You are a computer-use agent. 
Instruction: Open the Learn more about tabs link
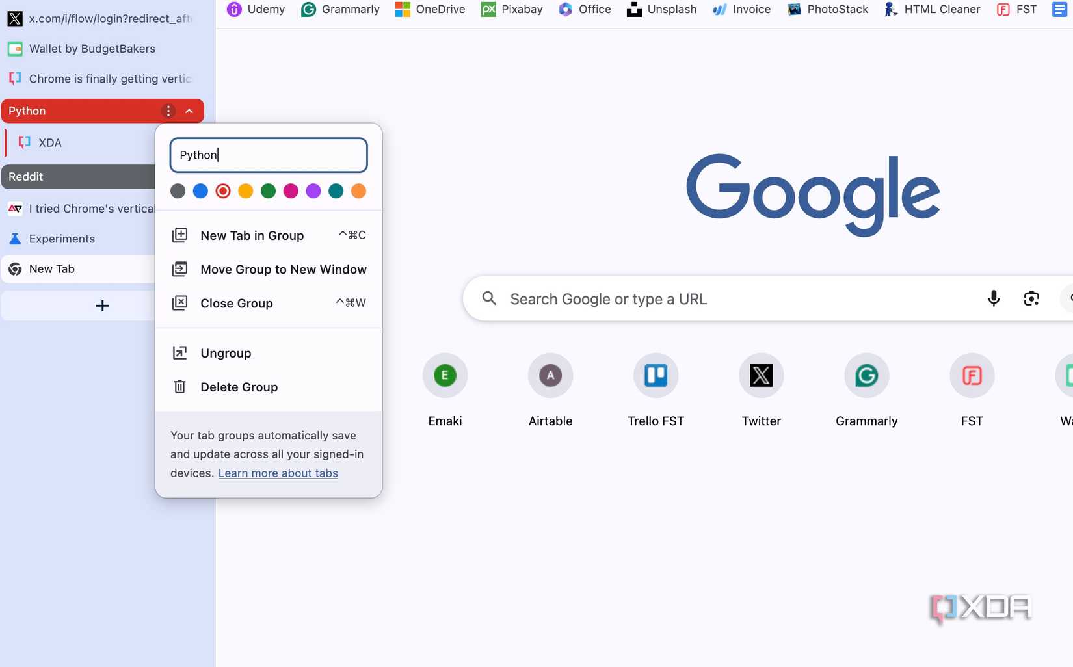click(278, 473)
